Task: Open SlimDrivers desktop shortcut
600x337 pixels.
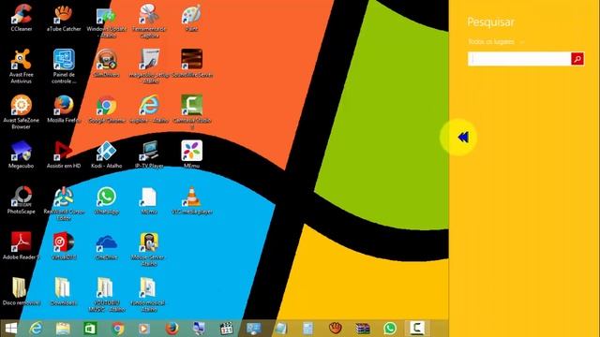Action: click(106, 63)
